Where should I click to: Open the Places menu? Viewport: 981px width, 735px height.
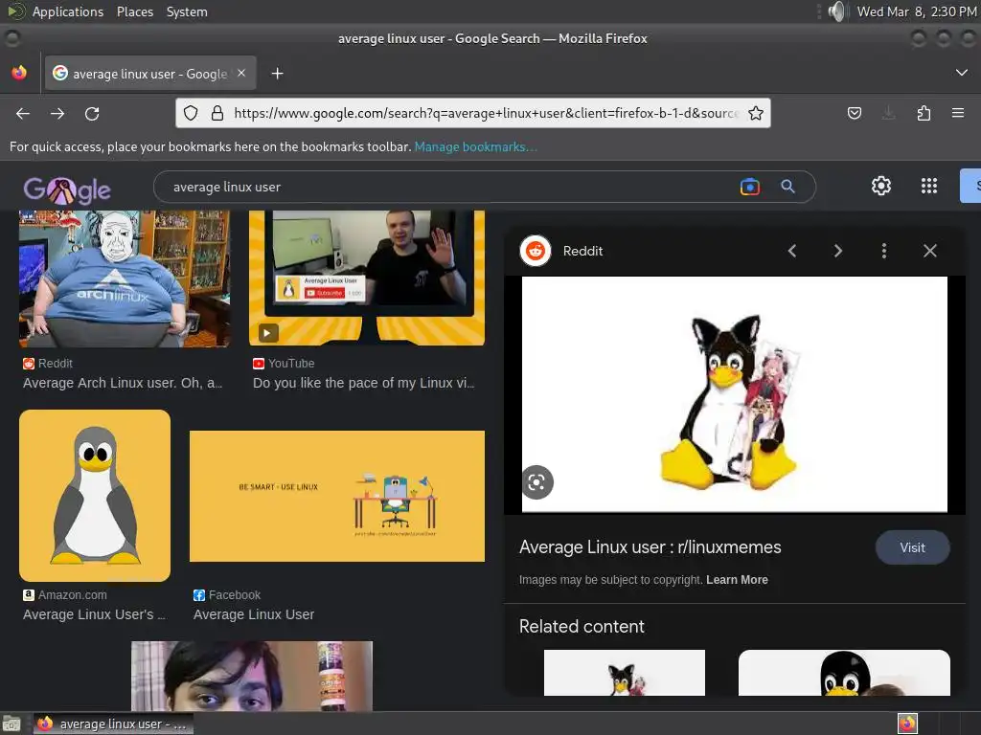click(x=134, y=11)
